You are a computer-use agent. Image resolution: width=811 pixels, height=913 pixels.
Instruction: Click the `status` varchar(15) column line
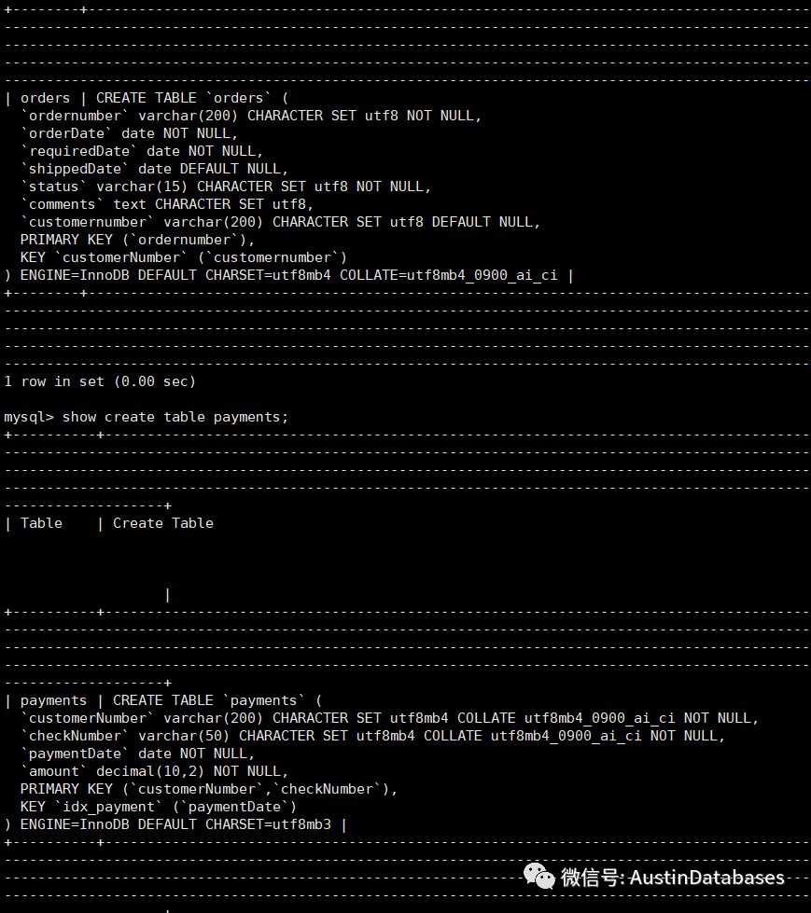point(226,187)
